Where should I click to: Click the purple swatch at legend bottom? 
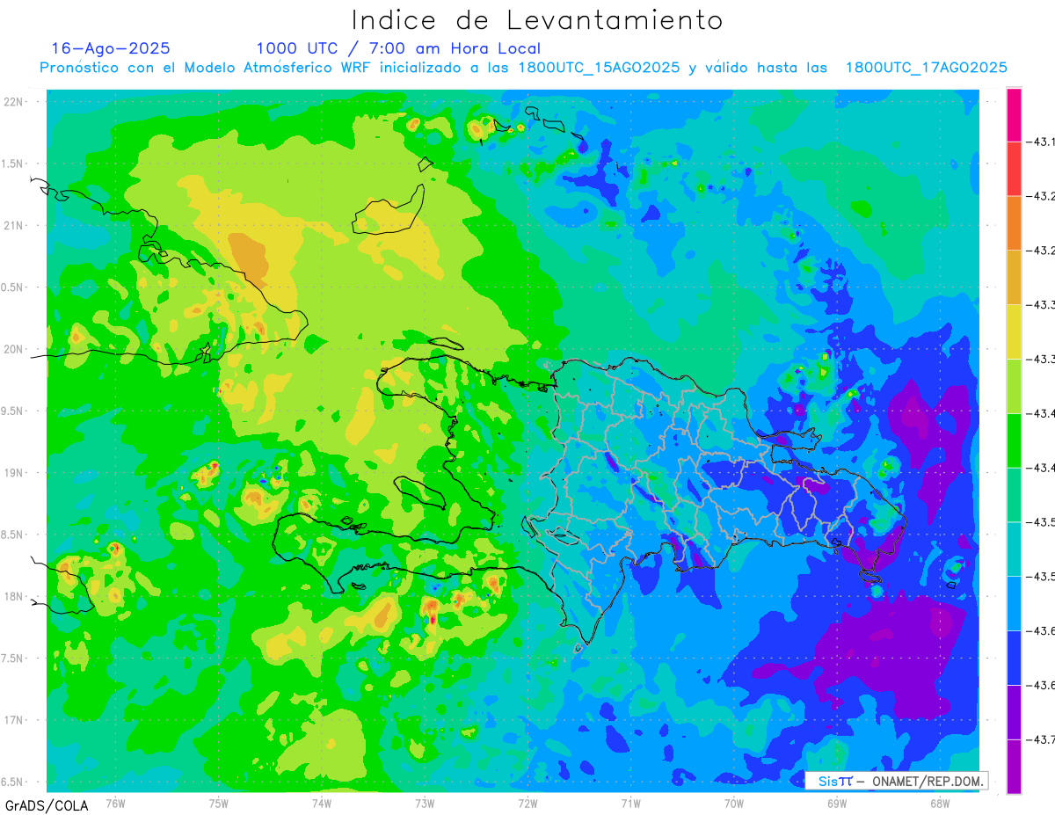1014,766
